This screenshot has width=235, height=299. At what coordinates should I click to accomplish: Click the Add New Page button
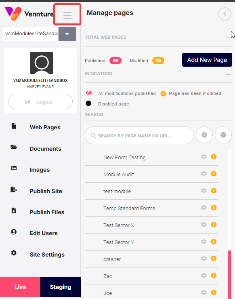tap(207, 60)
